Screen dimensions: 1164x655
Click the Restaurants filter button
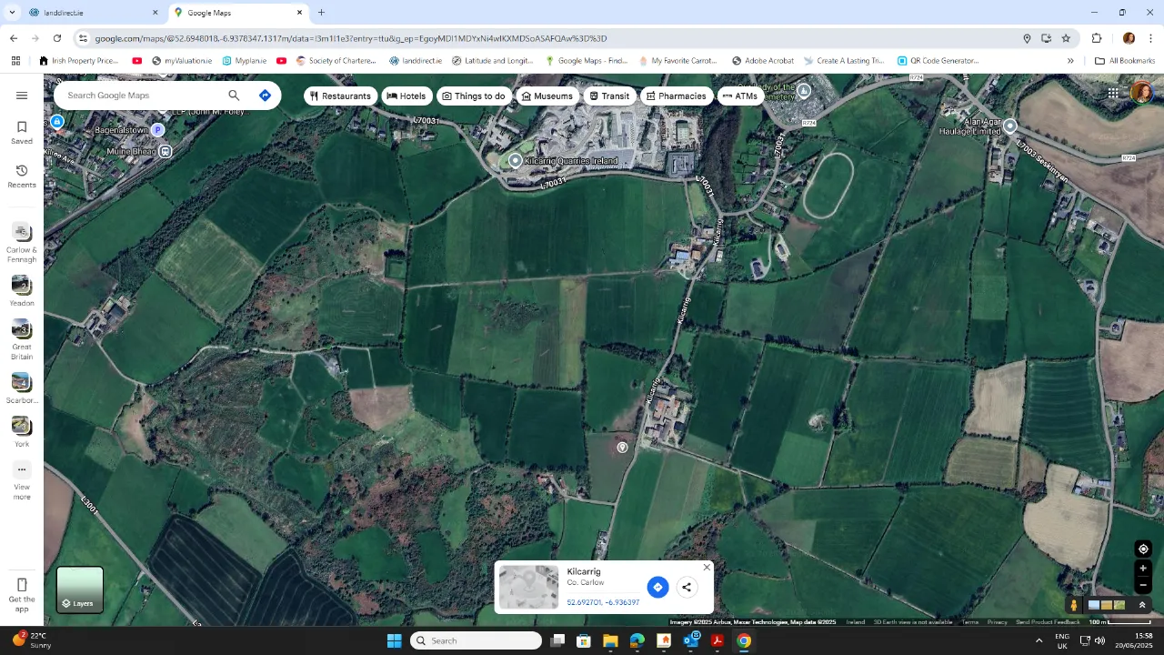pyautogui.click(x=340, y=96)
